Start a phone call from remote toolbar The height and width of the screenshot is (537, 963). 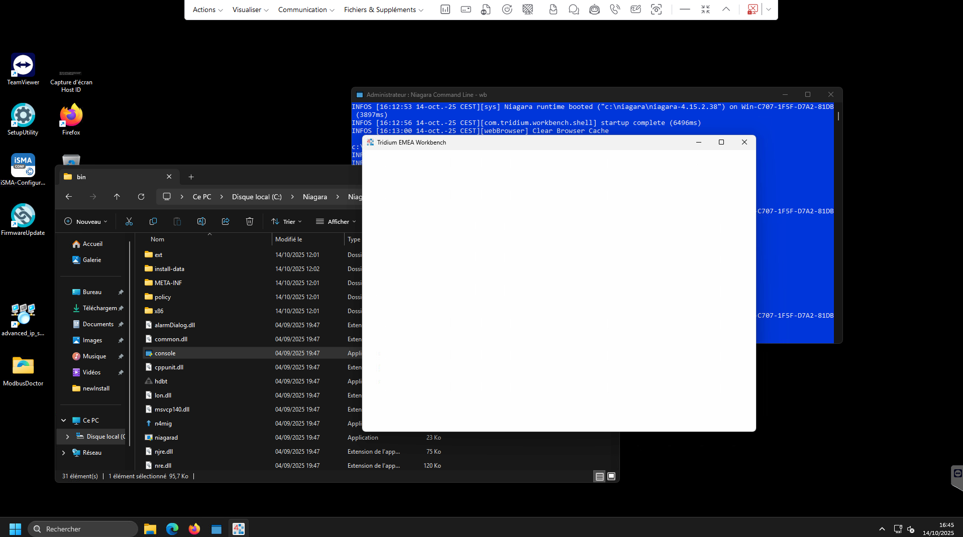(x=615, y=10)
